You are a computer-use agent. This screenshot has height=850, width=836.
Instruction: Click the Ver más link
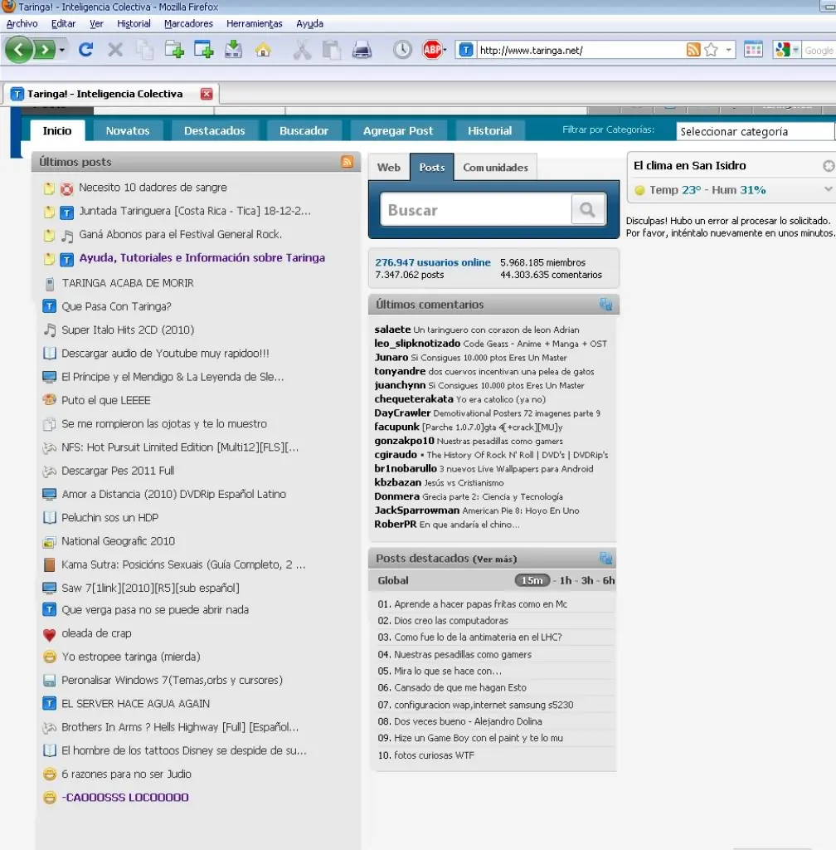[x=494, y=559]
